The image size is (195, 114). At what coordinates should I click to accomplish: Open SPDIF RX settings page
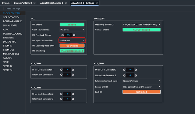point(8,66)
